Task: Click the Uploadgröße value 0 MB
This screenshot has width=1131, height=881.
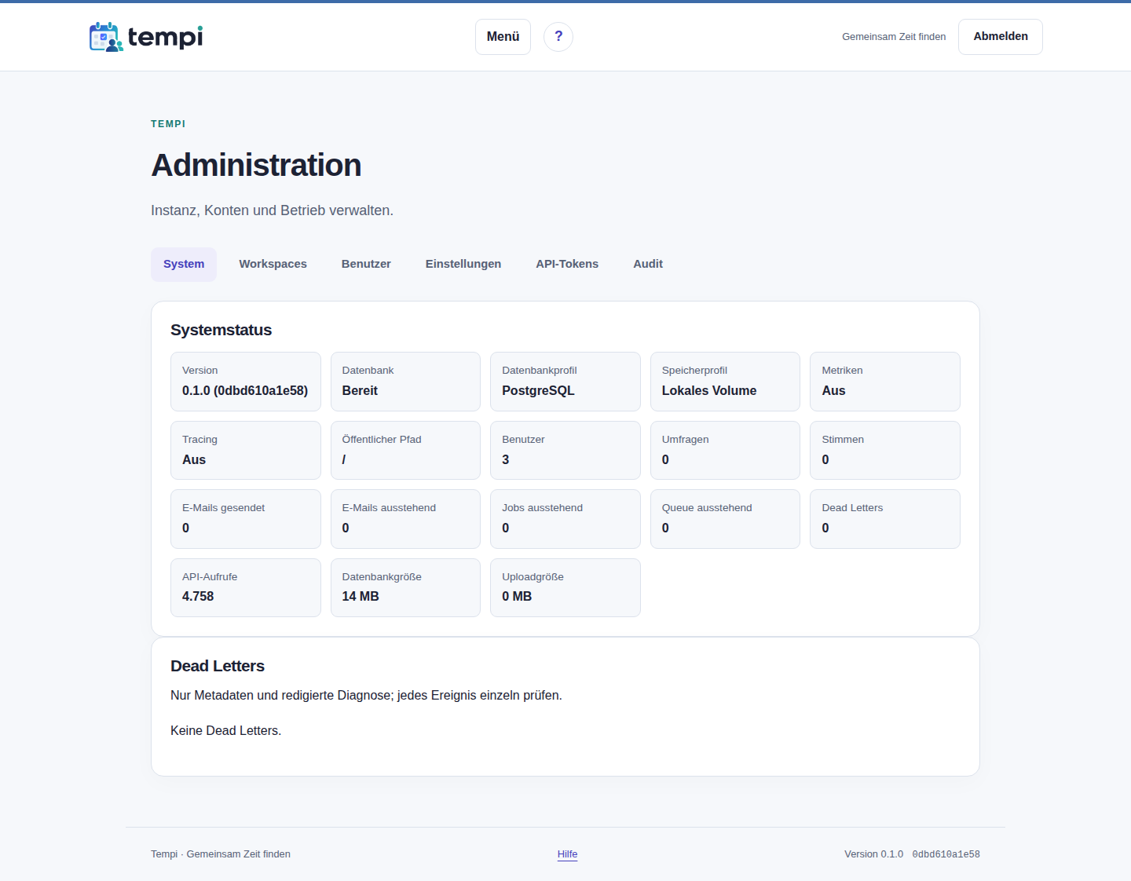Action: [x=517, y=597]
